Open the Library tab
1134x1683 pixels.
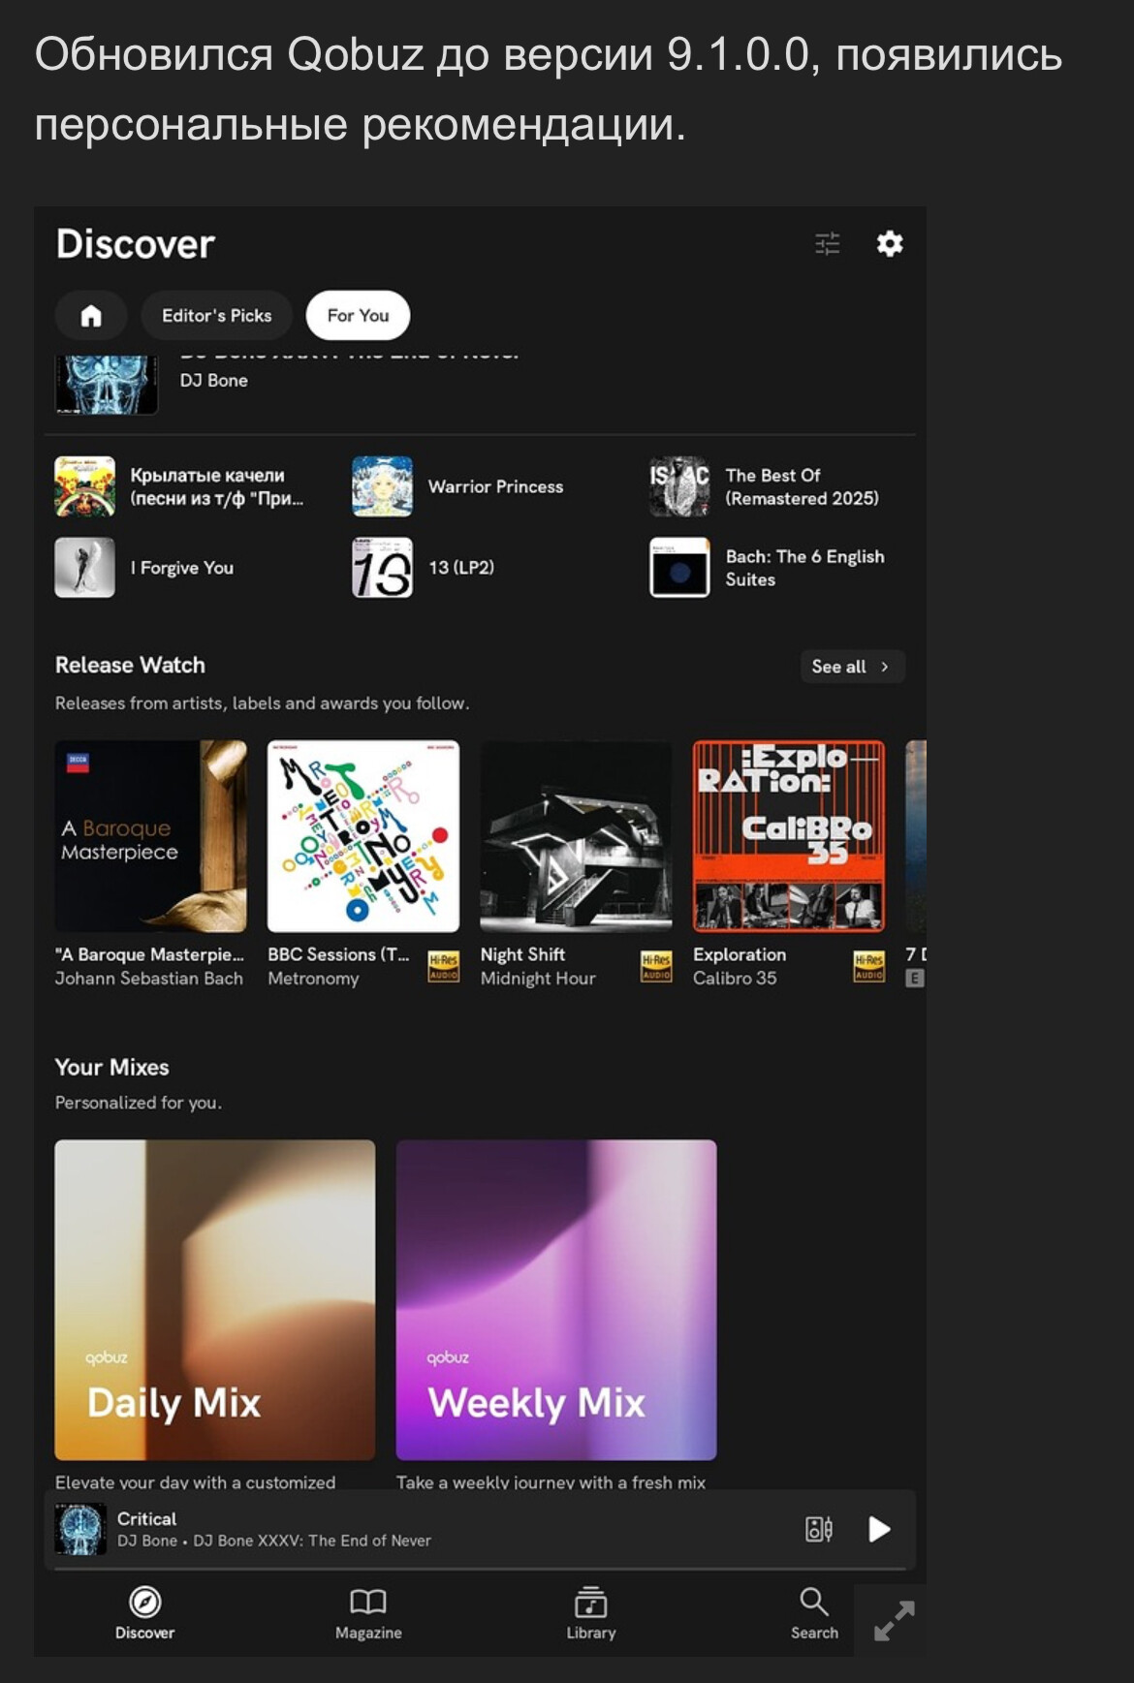pos(591,1613)
